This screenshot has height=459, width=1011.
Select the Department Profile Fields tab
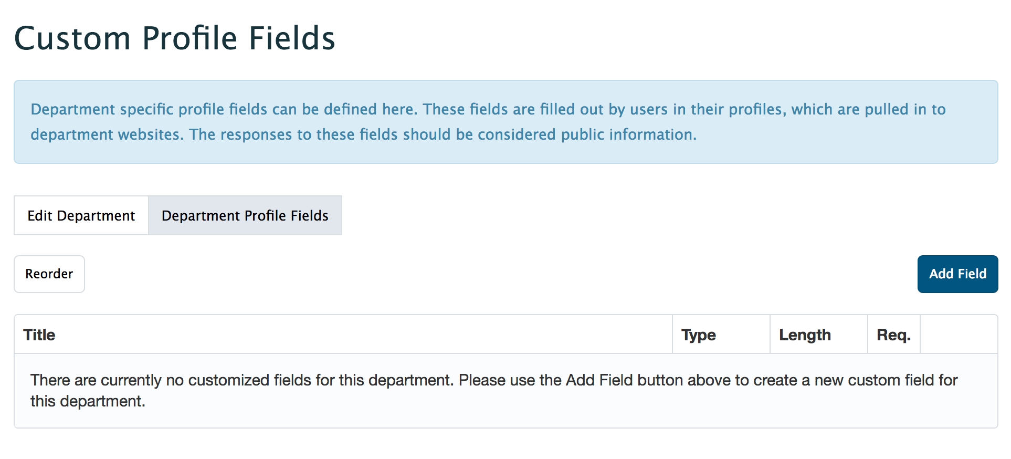pos(245,216)
